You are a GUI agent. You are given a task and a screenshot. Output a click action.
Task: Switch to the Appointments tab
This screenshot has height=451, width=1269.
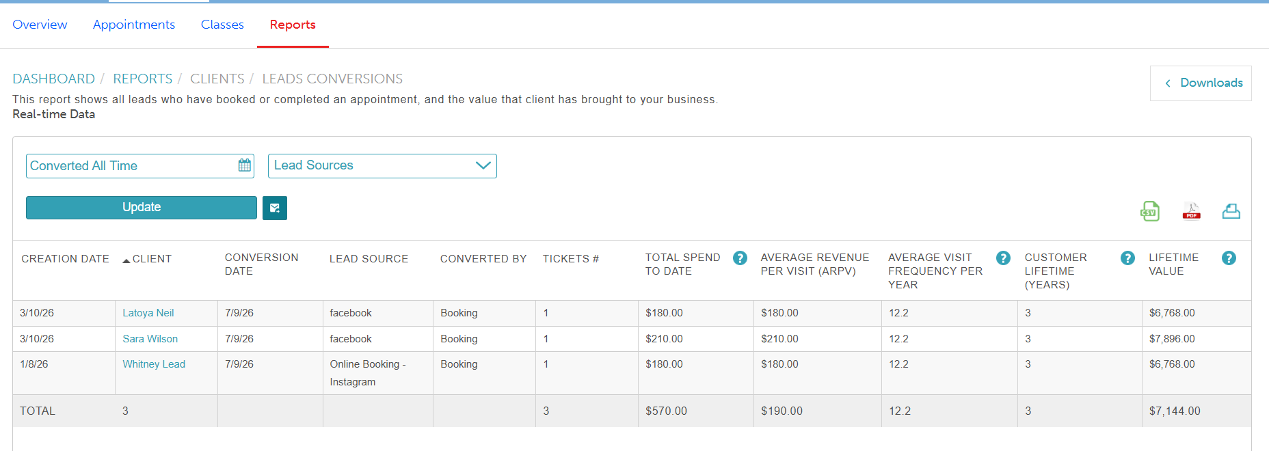pyautogui.click(x=134, y=25)
